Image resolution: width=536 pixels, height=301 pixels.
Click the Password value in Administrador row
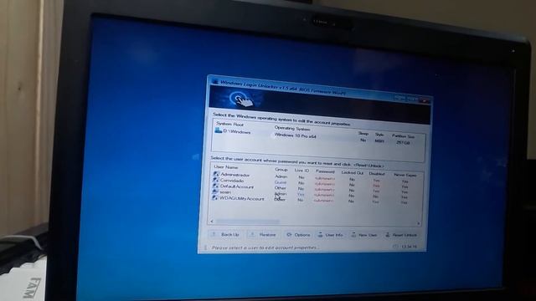[324, 178]
